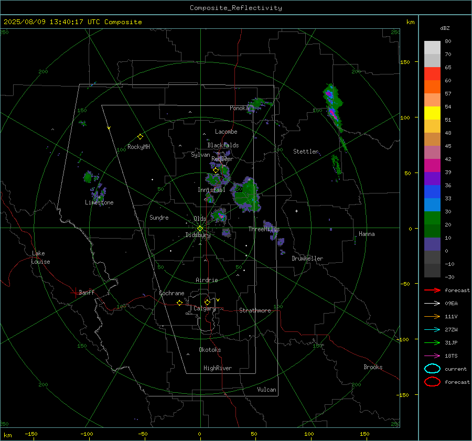Click the Stettler town label
The image size is (472, 441).
click(306, 152)
